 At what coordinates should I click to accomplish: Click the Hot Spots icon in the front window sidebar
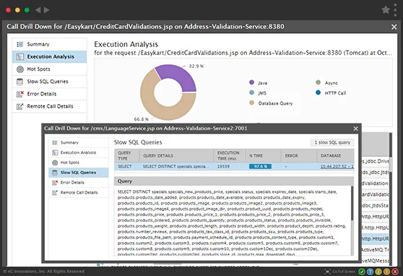[55, 163]
